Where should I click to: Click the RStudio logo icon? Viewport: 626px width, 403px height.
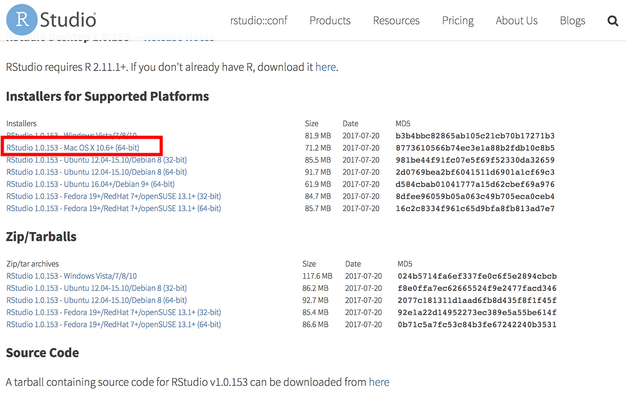tap(51, 19)
